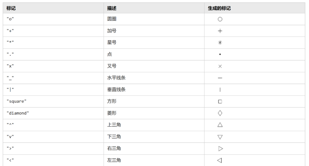Click the 生成的标记 column header
Viewport: 309px width, 166px height.
coord(219,8)
